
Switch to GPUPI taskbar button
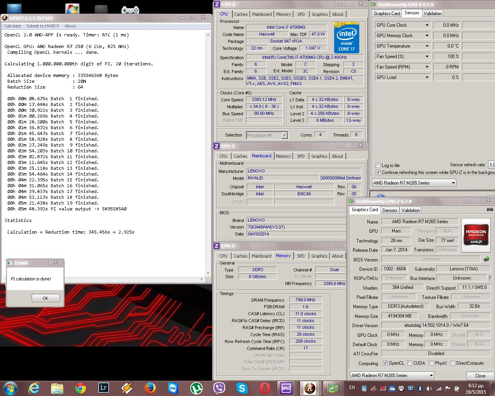pos(310,388)
